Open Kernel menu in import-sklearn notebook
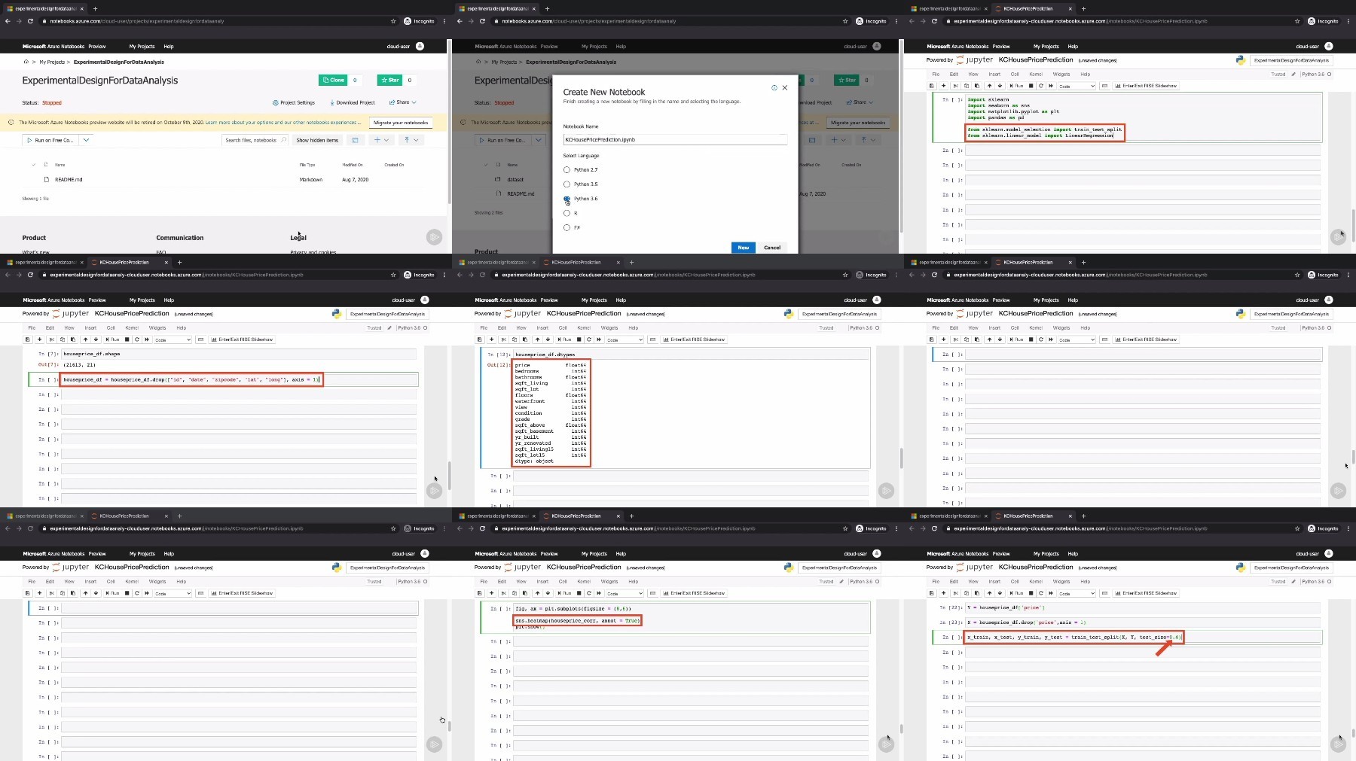This screenshot has height=761, width=1356. point(1036,74)
